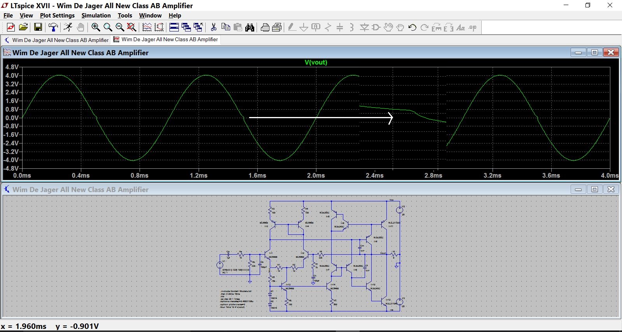This screenshot has height=332, width=622.
Task: Click the -4.0V vertical axis label
Action: [11, 160]
